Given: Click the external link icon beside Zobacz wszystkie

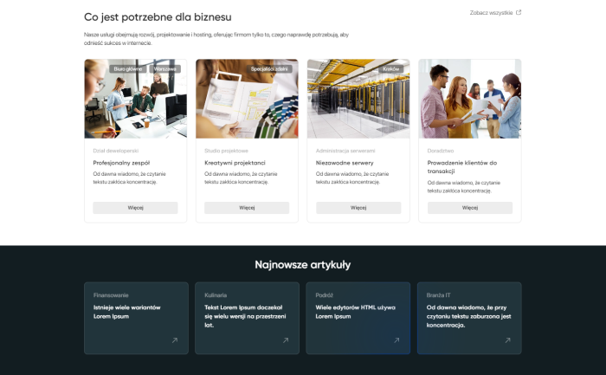Looking at the screenshot, I should point(519,13).
